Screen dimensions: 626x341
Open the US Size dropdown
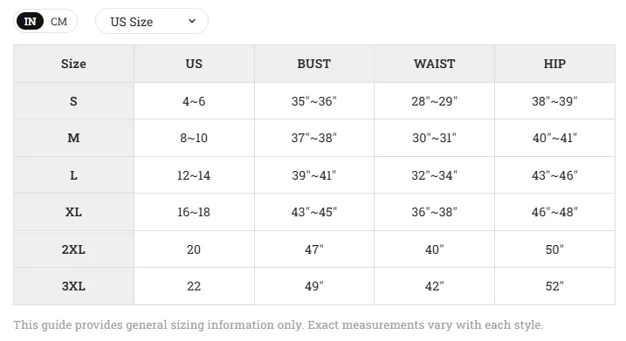coord(152,21)
